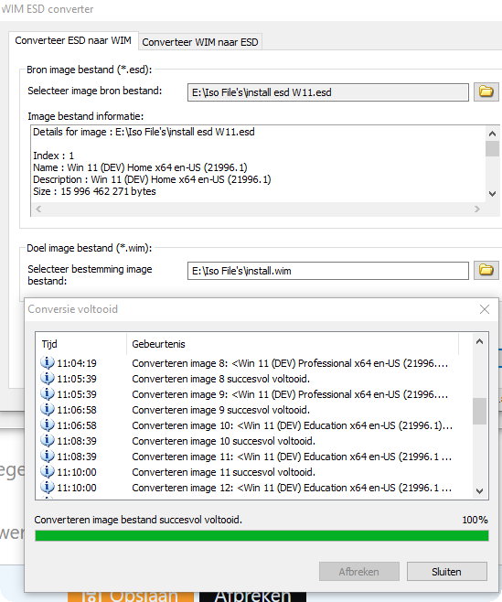Click info icon beside the 11:04:19 event
This screenshot has width=502, height=602.
(48, 363)
